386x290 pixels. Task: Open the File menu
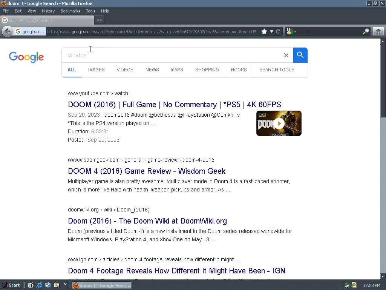6,11
